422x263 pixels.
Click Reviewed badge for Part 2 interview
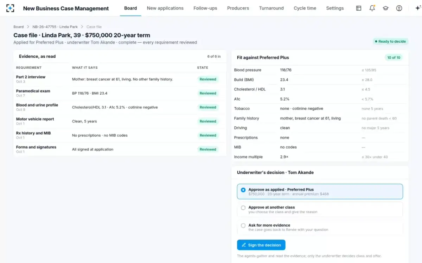(208, 79)
